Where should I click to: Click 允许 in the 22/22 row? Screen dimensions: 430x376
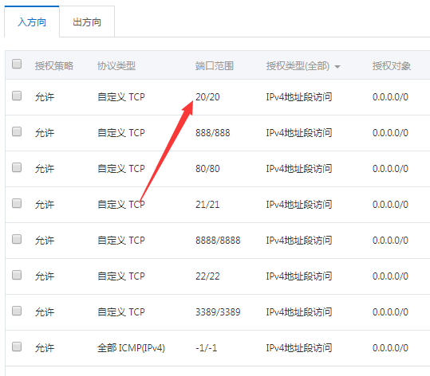(45, 276)
